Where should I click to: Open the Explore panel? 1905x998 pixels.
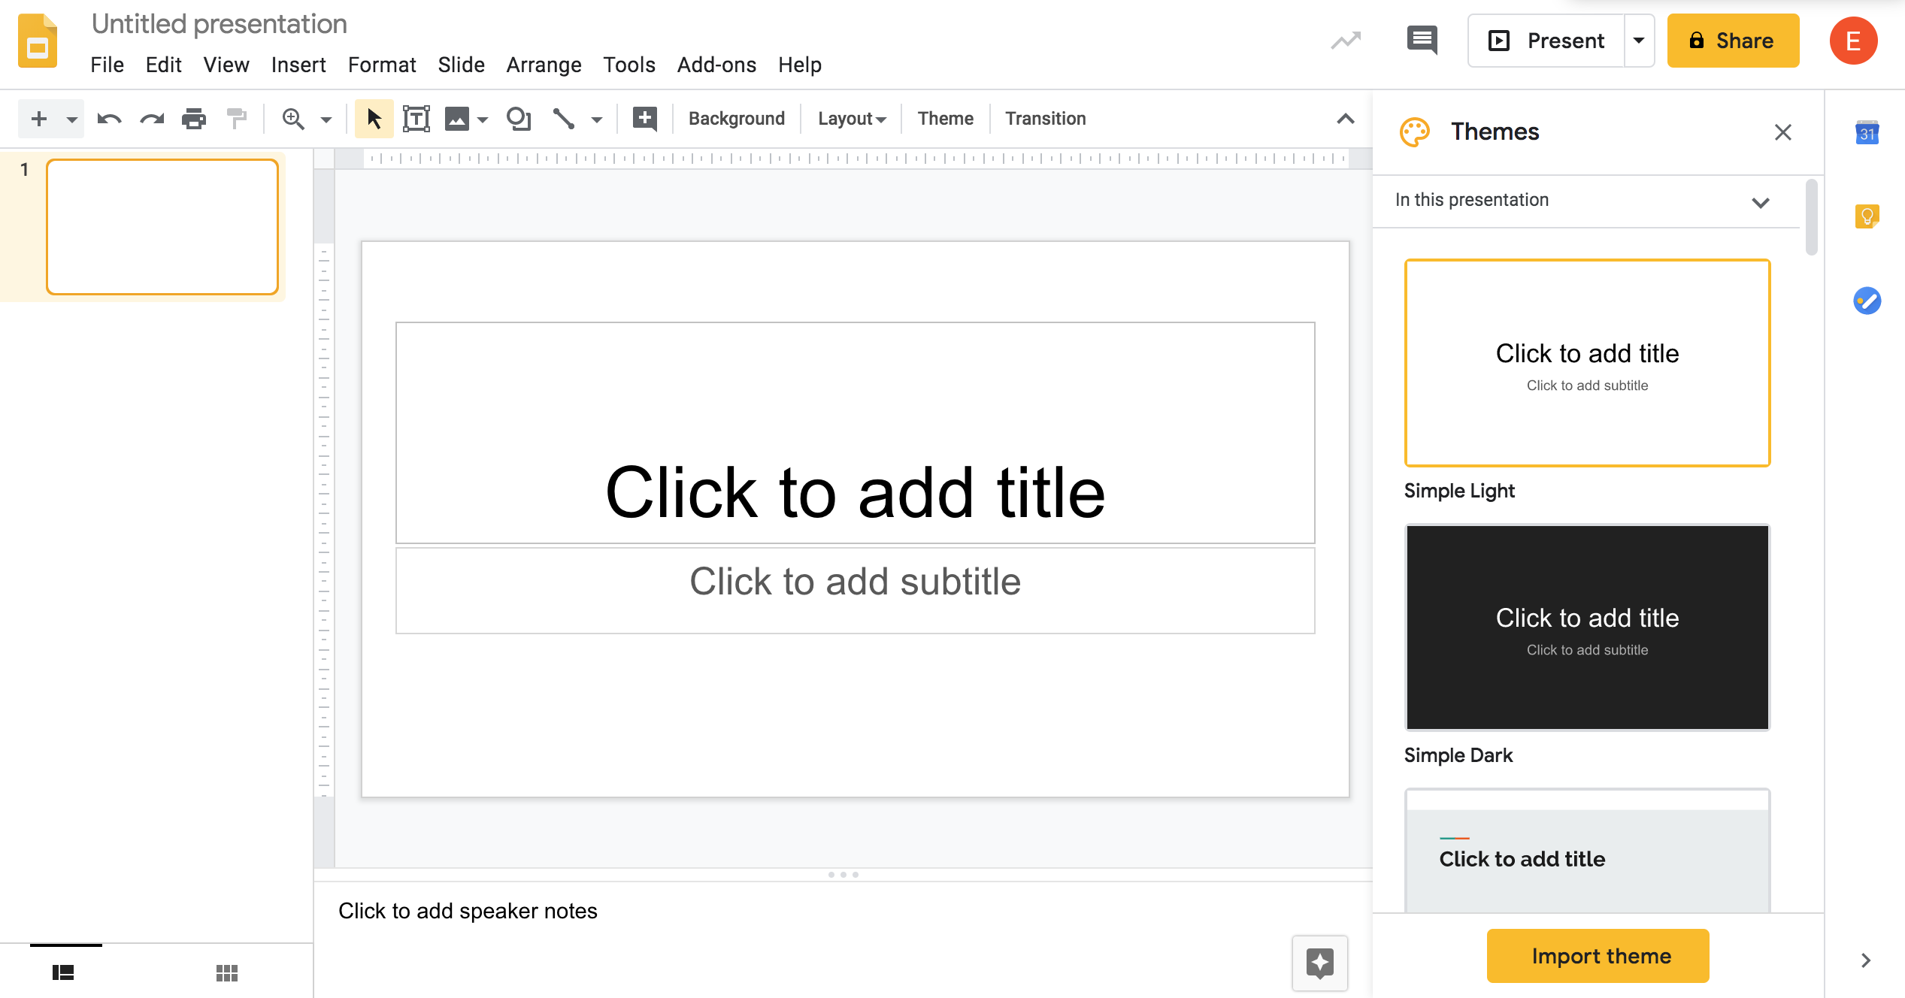[1319, 964]
